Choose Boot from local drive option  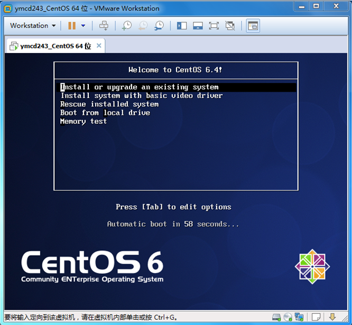pyautogui.click(x=105, y=113)
